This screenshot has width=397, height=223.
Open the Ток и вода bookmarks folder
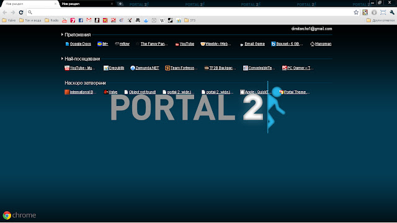coord(30,20)
